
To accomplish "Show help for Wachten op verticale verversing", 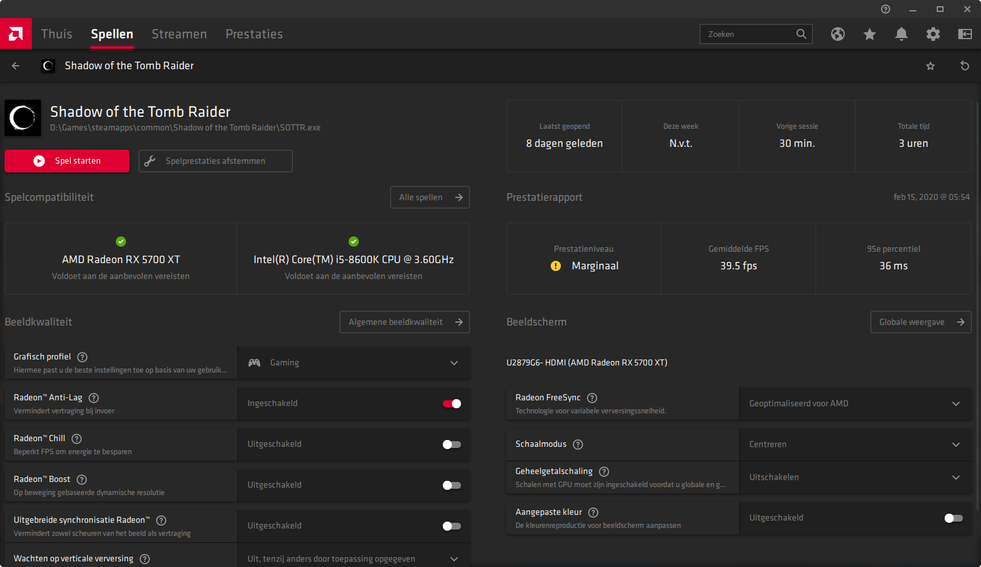I will (x=145, y=559).
